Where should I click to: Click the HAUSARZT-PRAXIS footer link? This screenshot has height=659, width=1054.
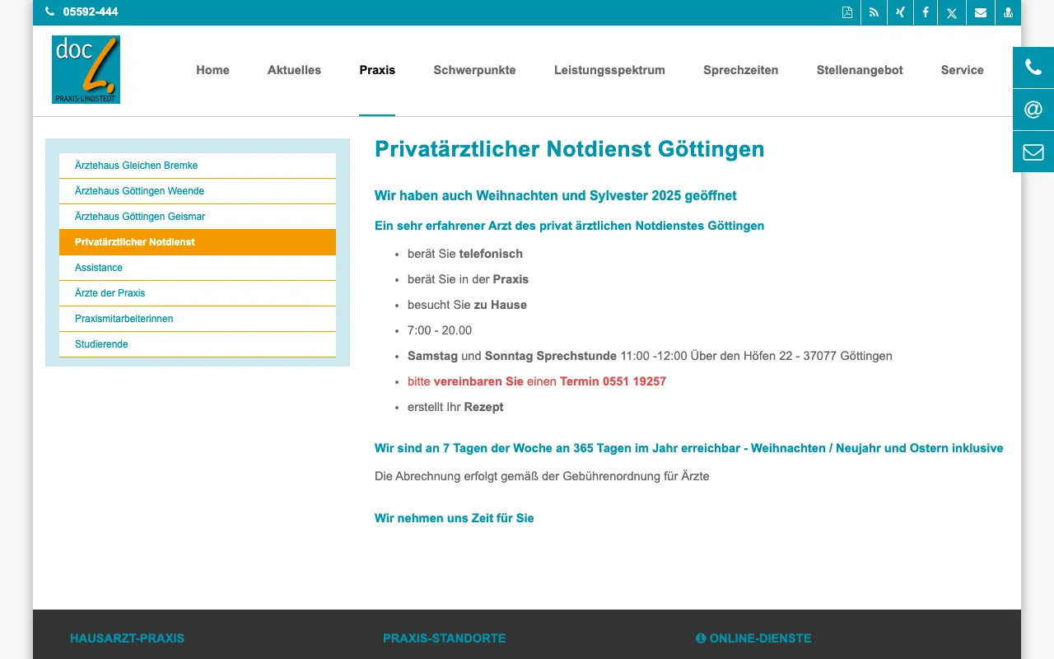point(127,638)
